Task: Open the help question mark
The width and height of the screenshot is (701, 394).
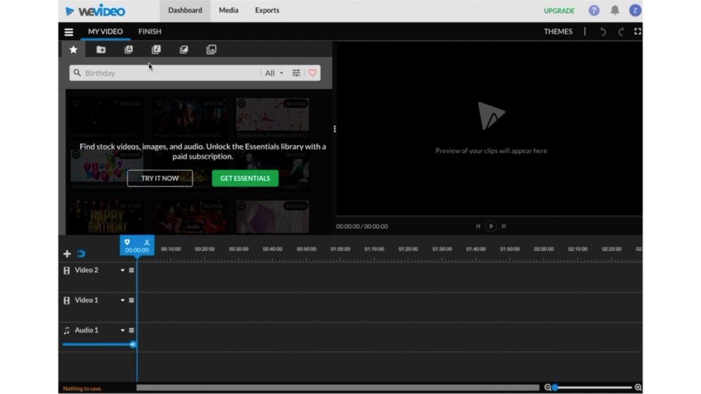Action: click(x=594, y=10)
